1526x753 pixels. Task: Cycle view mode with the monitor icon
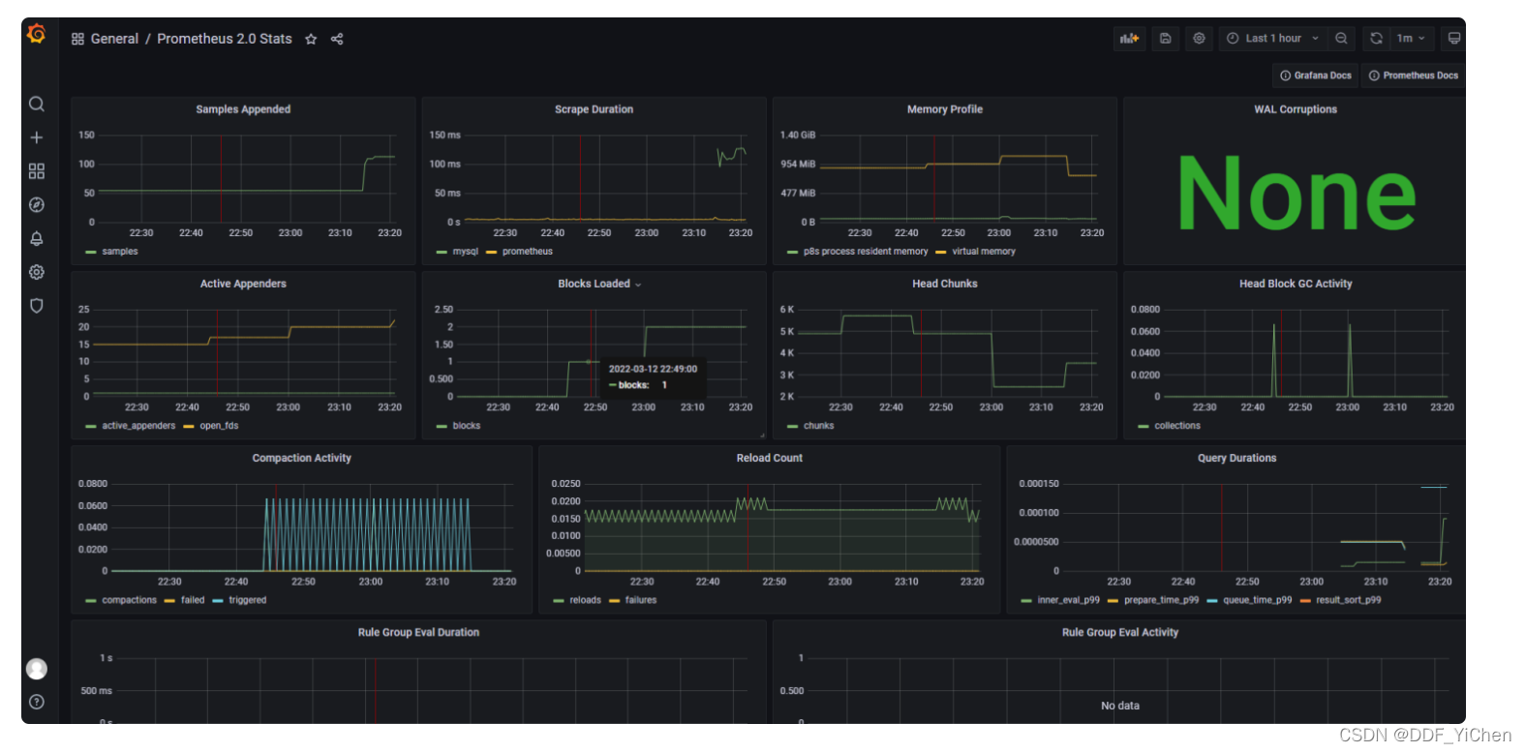tap(1453, 39)
